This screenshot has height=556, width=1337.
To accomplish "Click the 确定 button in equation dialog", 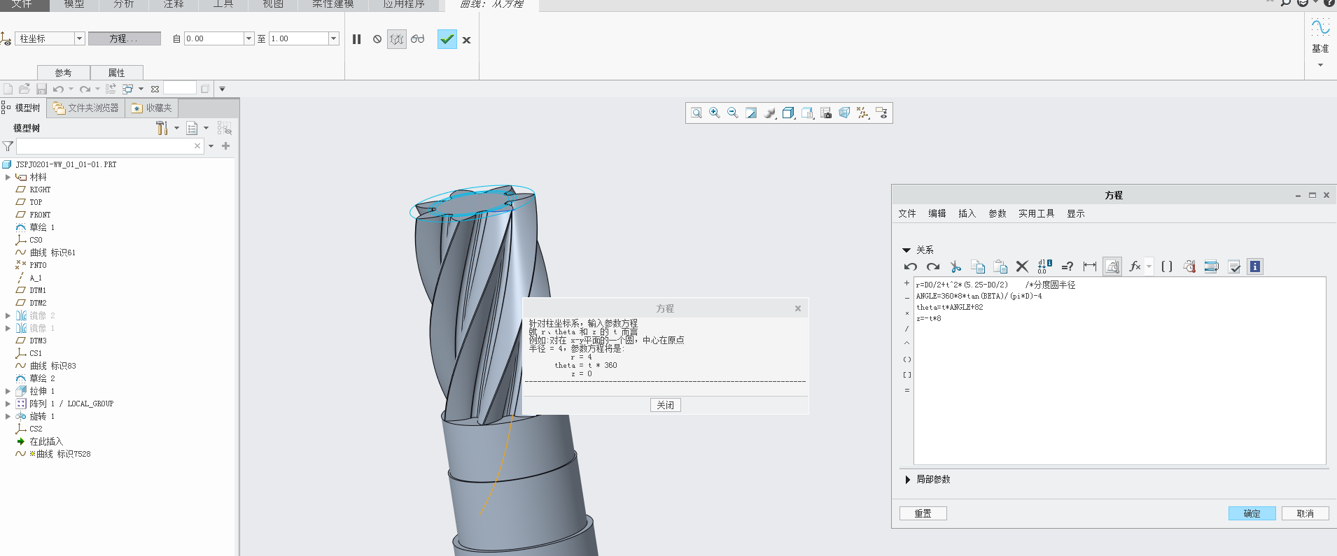I will [1252, 513].
